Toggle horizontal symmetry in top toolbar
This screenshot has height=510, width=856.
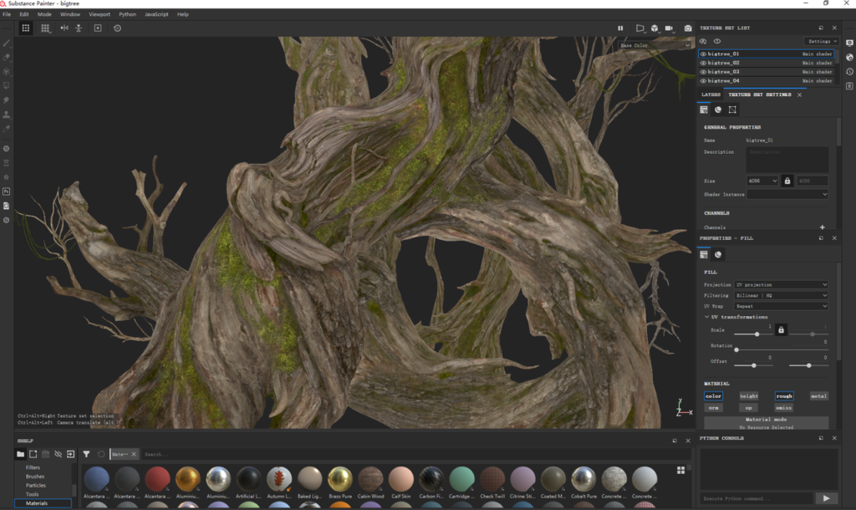pyautogui.click(x=64, y=28)
